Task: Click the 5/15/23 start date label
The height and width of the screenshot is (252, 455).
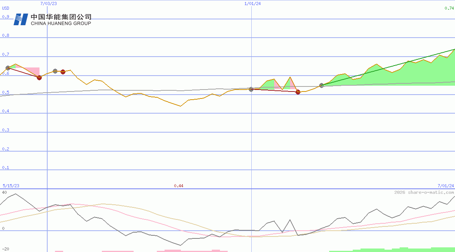Action: 11,186
